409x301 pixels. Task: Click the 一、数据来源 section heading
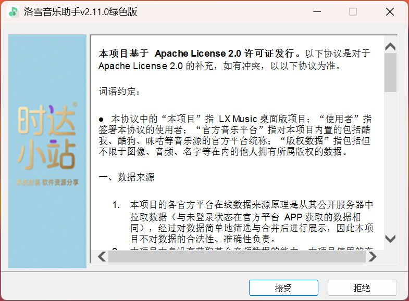127,177
